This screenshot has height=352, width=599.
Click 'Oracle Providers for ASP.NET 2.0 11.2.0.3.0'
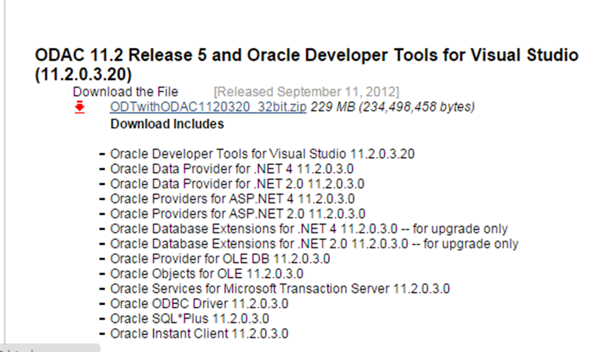[238, 214]
